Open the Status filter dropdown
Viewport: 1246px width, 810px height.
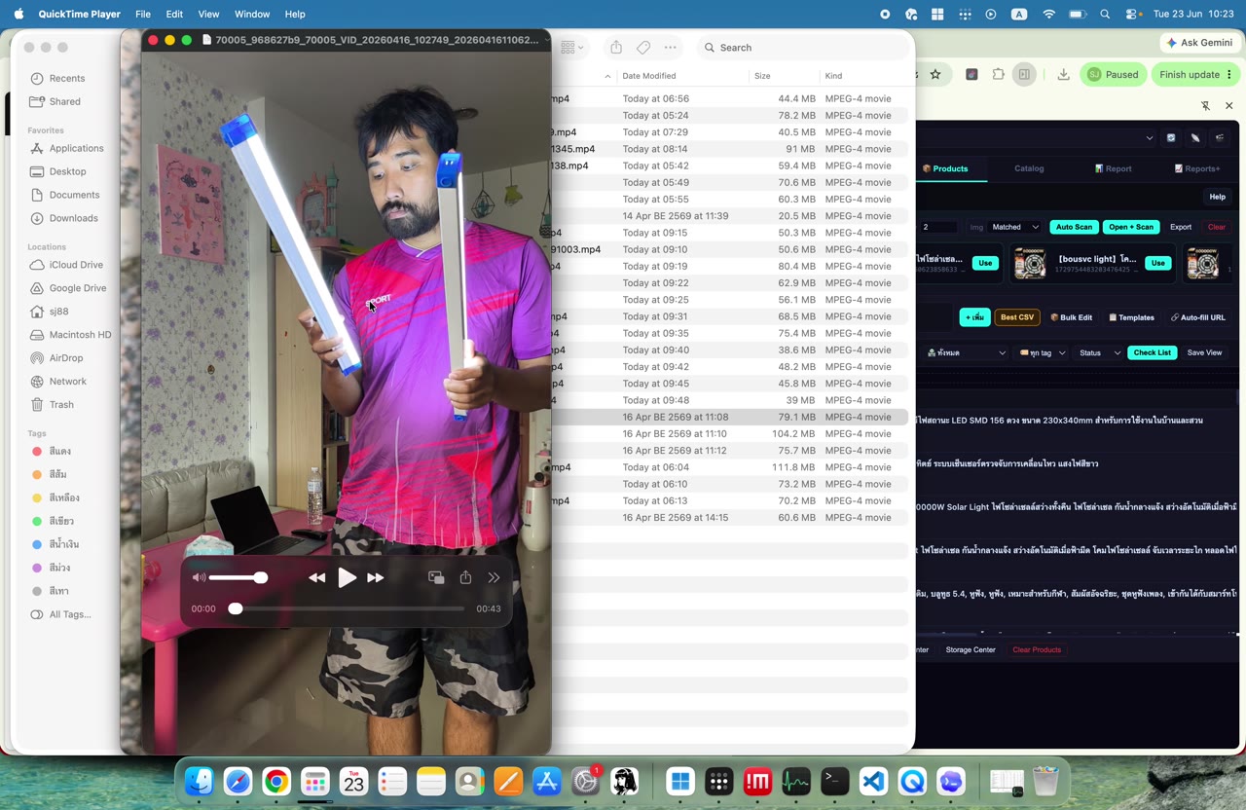pyautogui.click(x=1100, y=352)
